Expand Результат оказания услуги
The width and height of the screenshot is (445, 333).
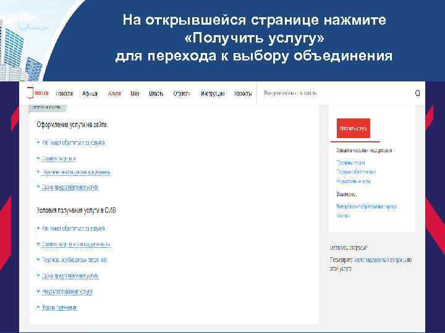coord(67,291)
